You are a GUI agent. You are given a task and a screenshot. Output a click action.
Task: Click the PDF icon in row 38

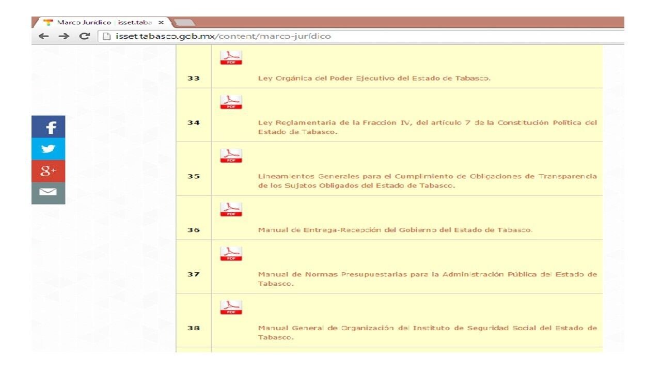tap(231, 307)
